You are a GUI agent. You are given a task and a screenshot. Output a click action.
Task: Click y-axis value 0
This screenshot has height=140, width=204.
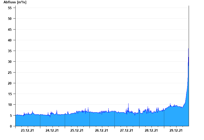point(11,126)
